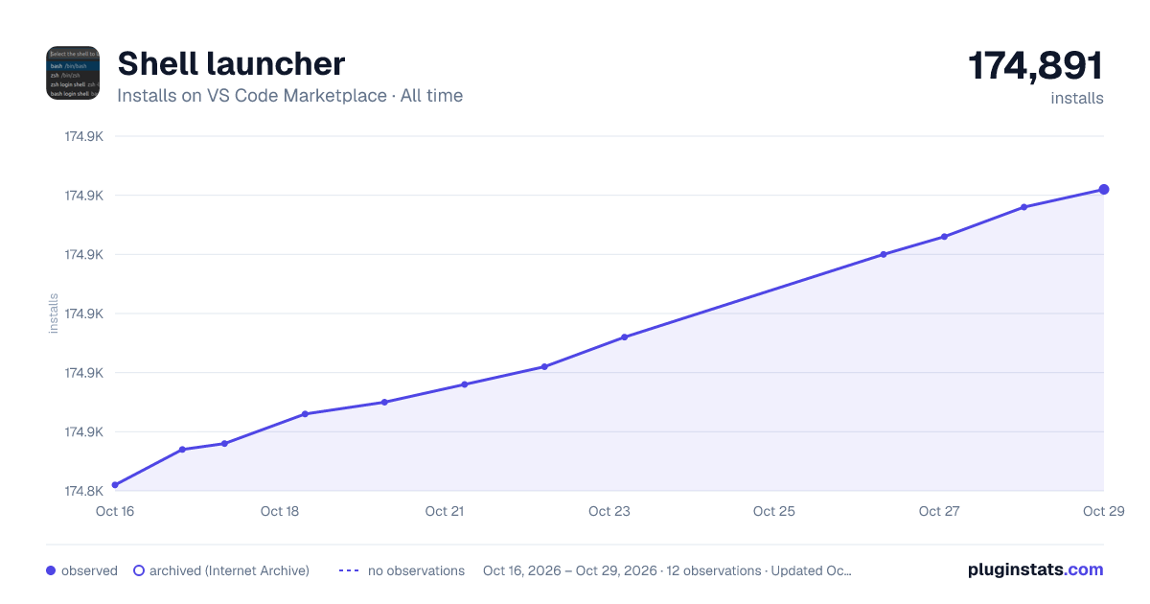The height and width of the screenshot is (604, 1150).
Task: Select the first data point at Oct 16
Action: [x=115, y=485]
